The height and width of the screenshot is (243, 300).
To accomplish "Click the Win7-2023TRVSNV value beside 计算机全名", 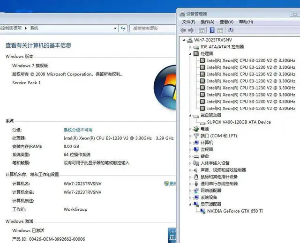I will [82, 192].
